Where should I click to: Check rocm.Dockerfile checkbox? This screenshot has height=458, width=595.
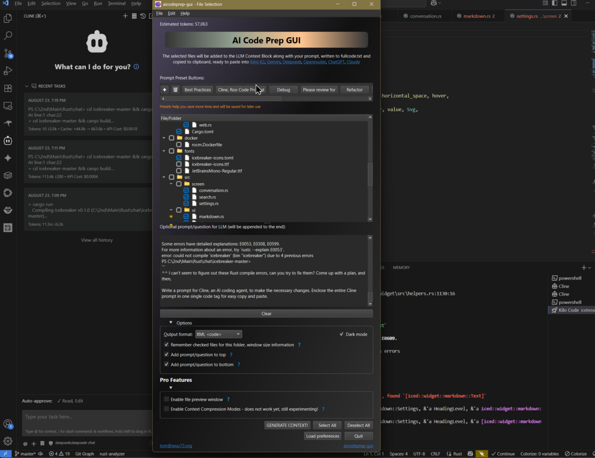[179, 145]
